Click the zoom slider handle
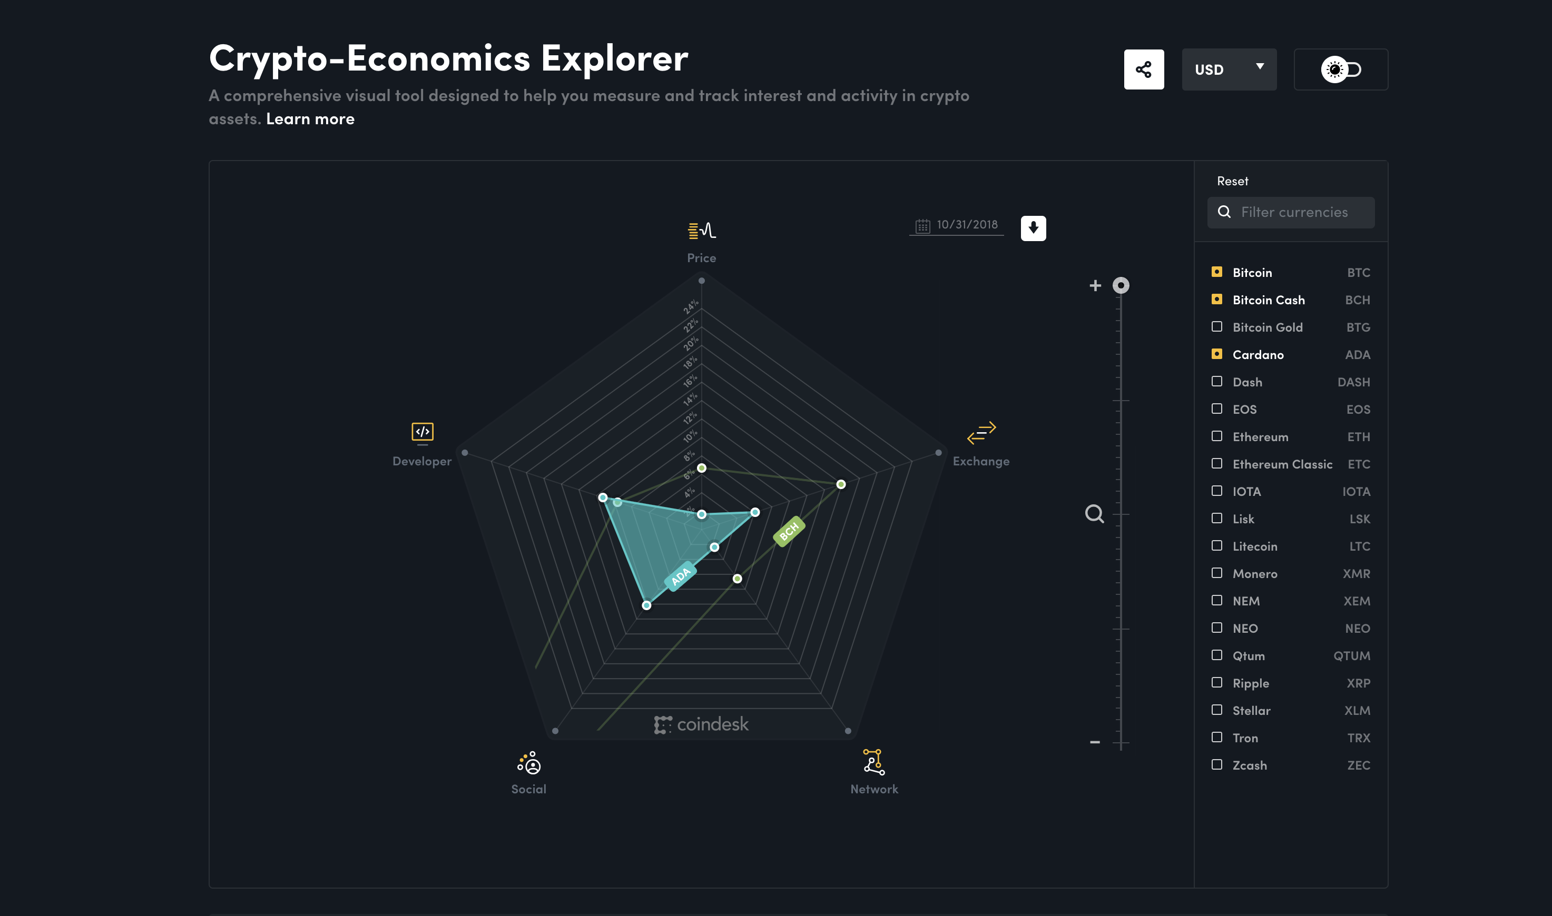 pyautogui.click(x=1121, y=286)
